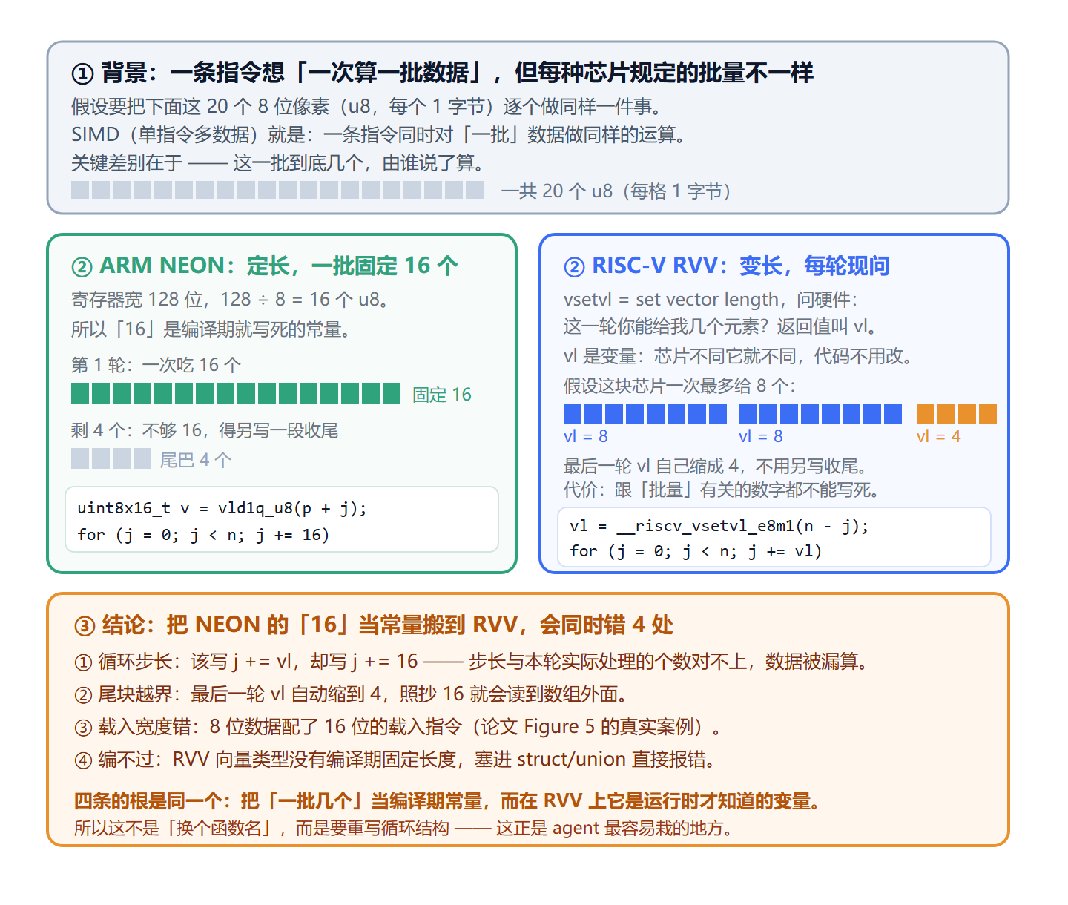Screen dimensions: 1068x905
Task: Click the label "第 1 轮：一次吃 16 个"
Action: [156, 365]
